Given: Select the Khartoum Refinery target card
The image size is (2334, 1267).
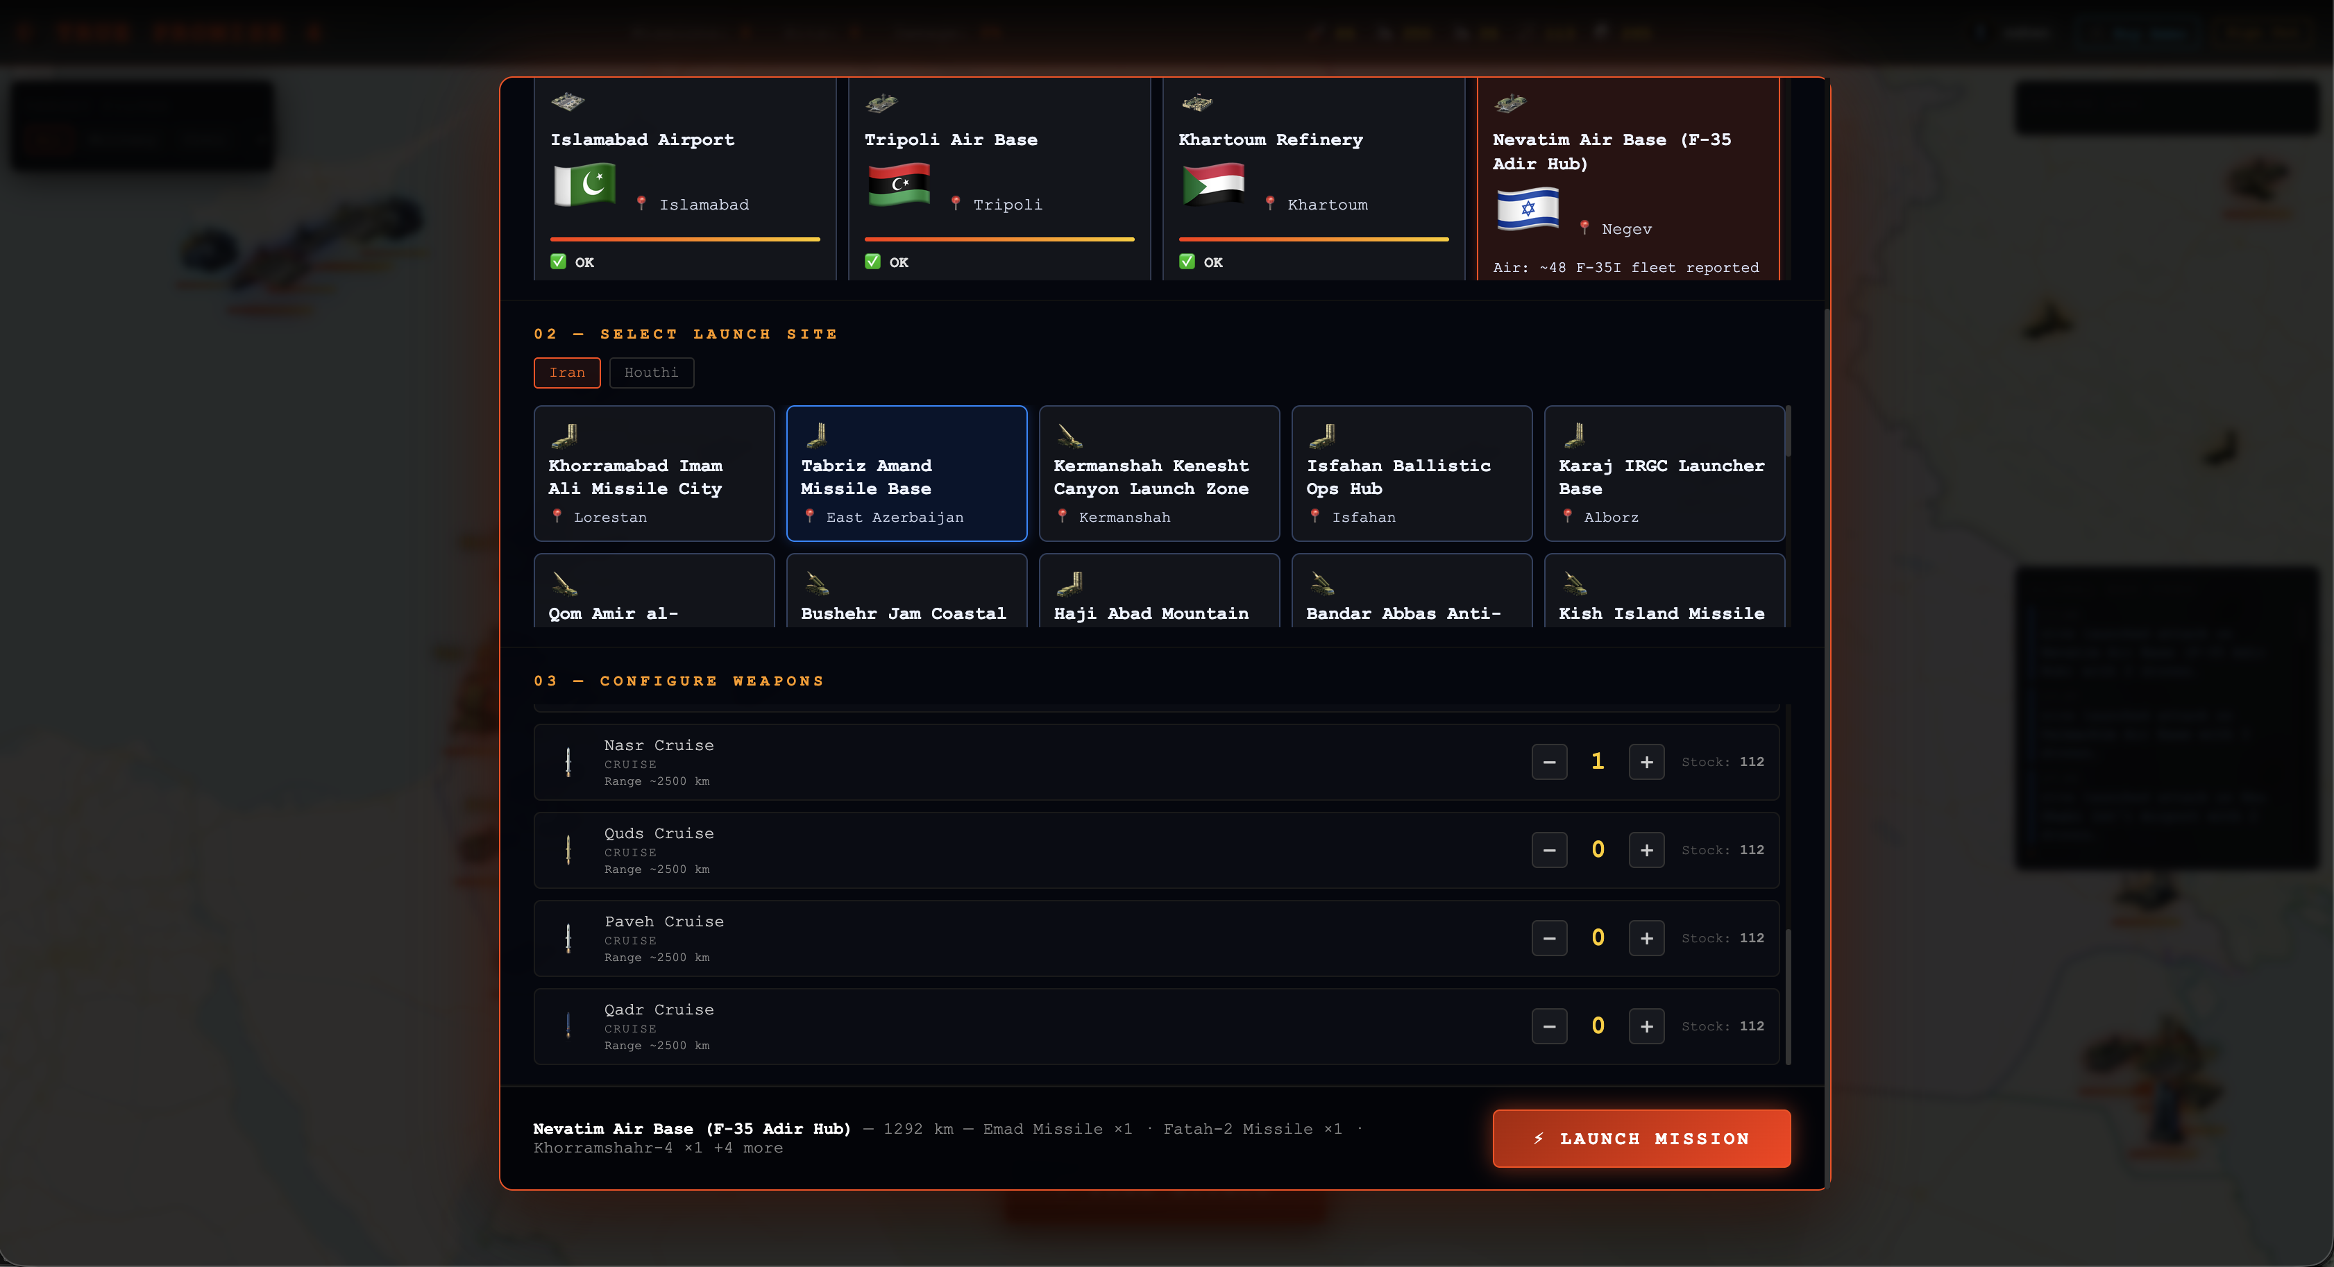Looking at the screenshot, I should click(1313, 181).
